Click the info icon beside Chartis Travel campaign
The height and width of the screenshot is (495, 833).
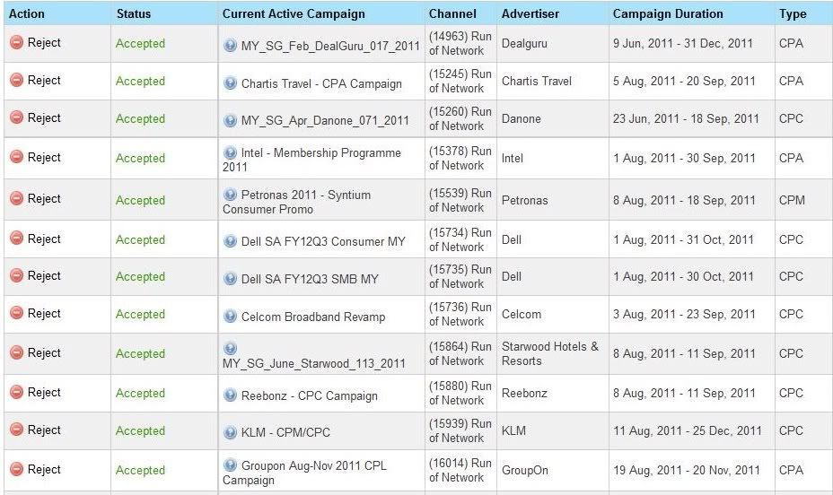[230, 83]
